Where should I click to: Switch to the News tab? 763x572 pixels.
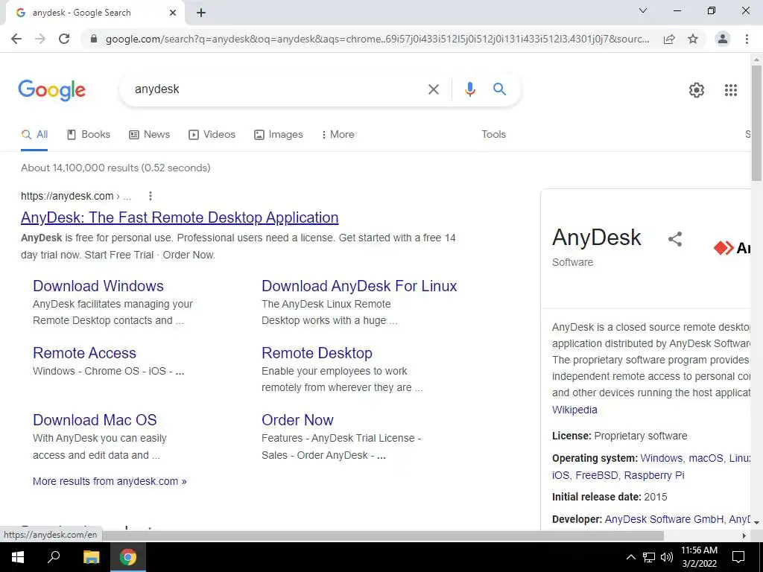click(x=149, y=135)
